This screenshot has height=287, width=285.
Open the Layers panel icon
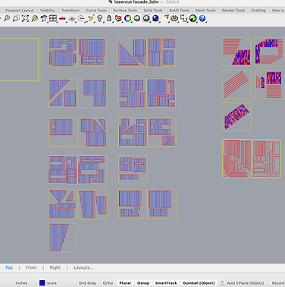pos(118,18)
